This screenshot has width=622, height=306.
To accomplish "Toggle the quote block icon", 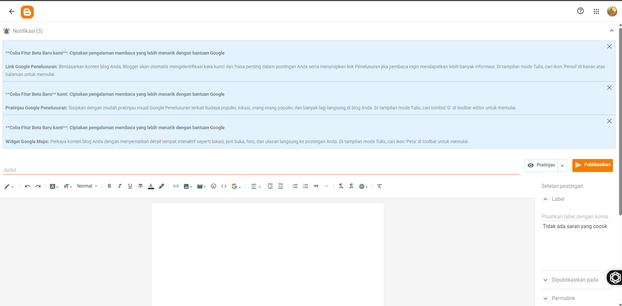I will point(316,186).
